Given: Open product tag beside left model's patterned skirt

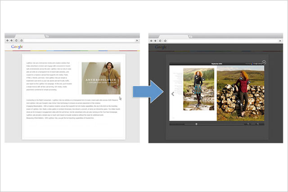Looking at the screenshot, I should coord(193,91).
